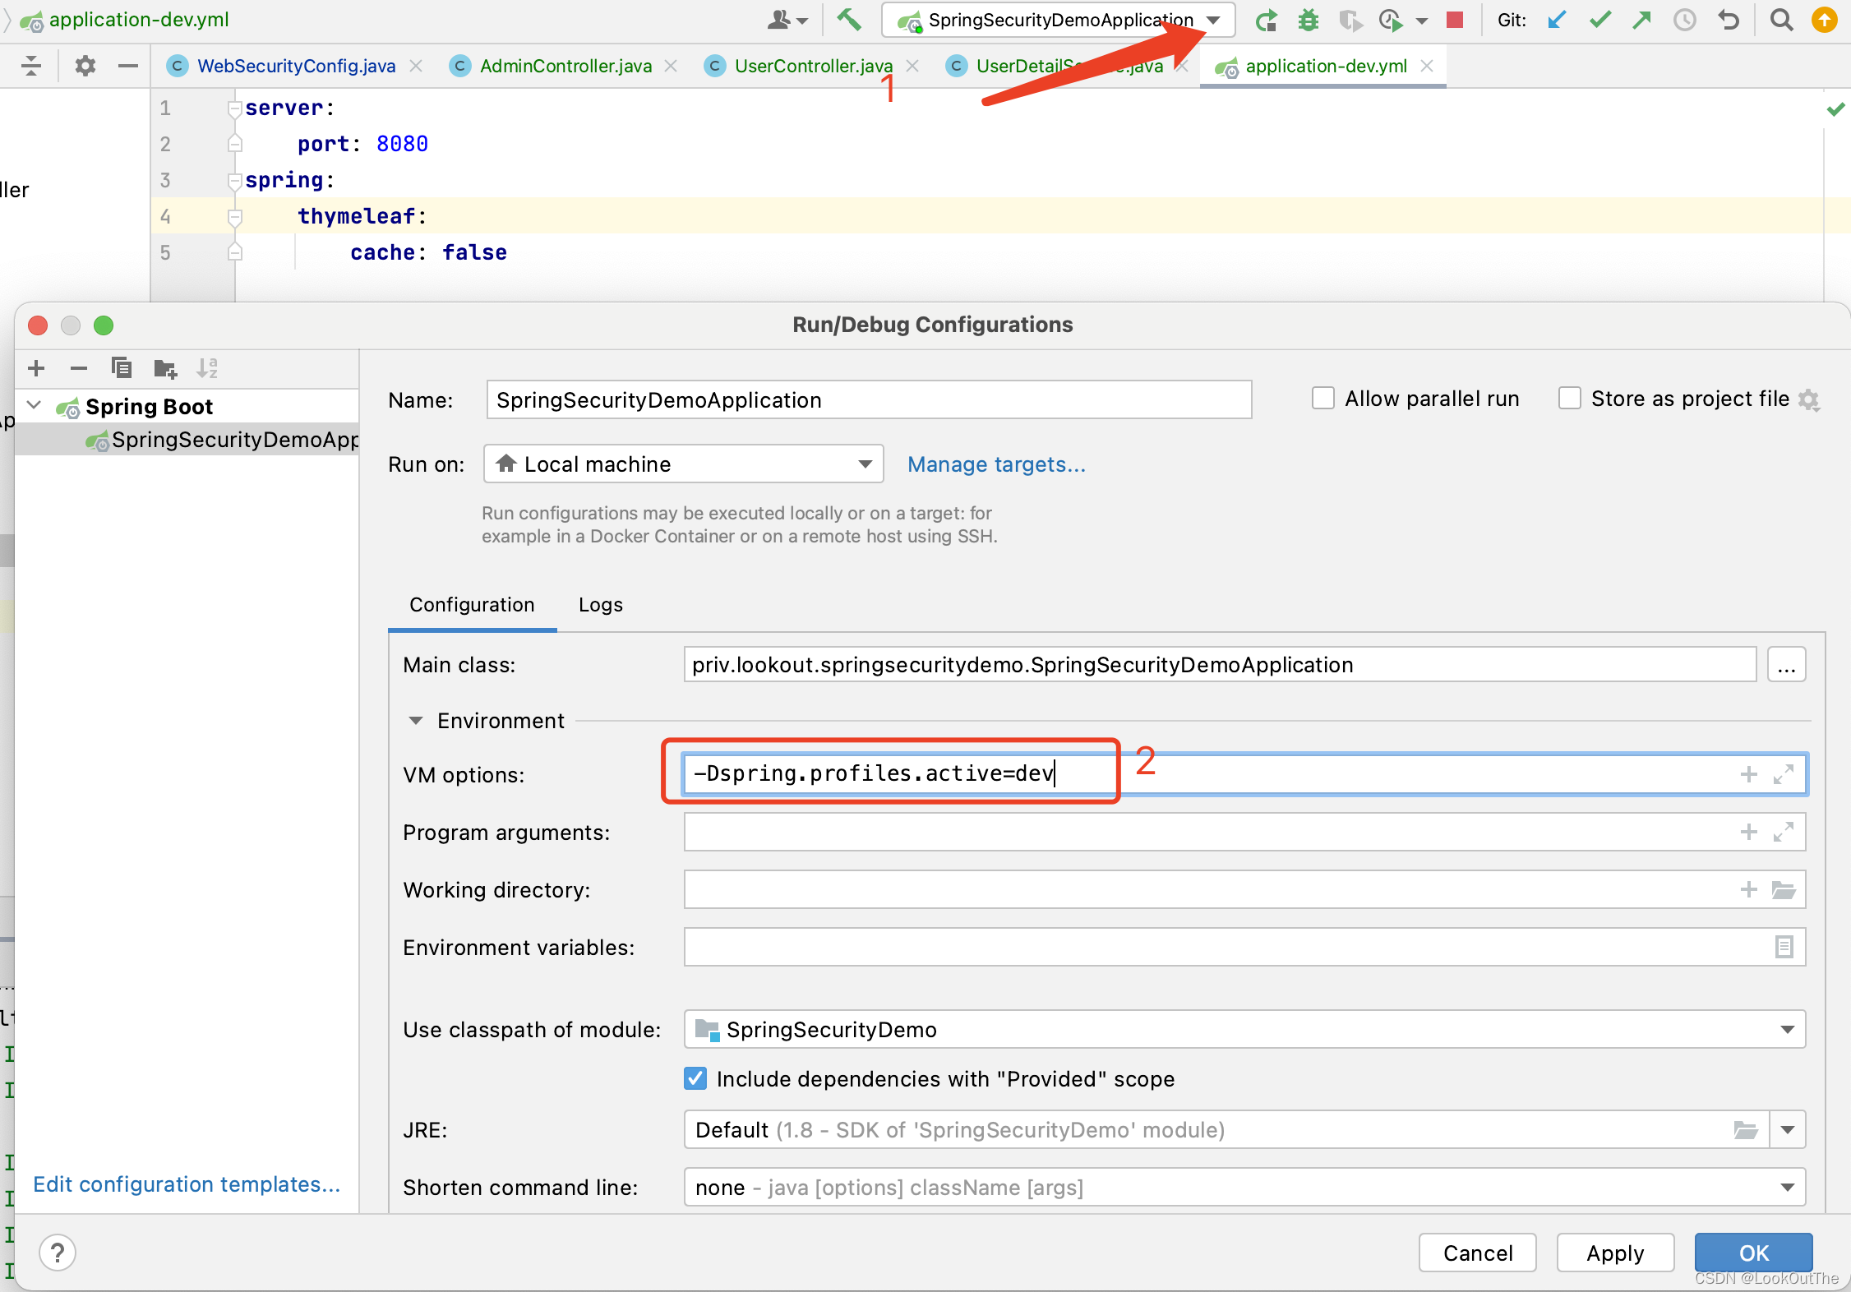Enable Allow parallel run checkbox
Image resolution: width=1851 pixels, height=1292 pixels.
point(1322,399)
